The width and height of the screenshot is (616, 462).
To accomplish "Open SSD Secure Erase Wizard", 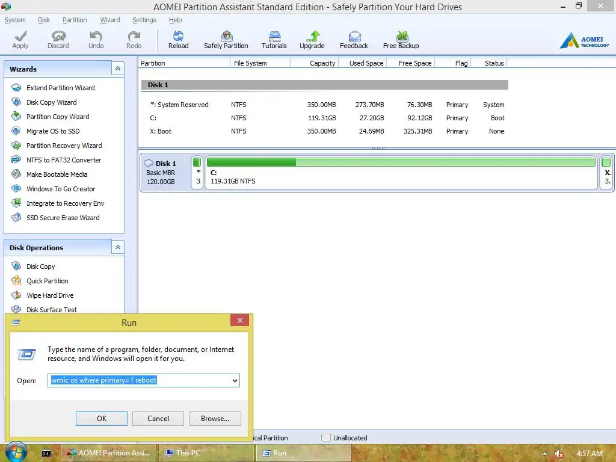I will pyautogui.click(x=63, y=218).
